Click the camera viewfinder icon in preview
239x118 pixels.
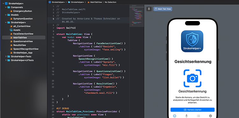[x=192, y=78]
